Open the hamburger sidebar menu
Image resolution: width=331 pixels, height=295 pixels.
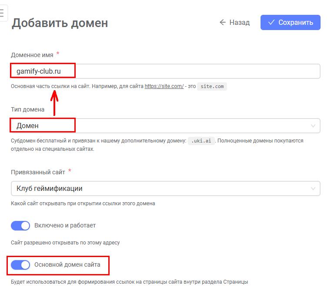click(x=3, y=13)
